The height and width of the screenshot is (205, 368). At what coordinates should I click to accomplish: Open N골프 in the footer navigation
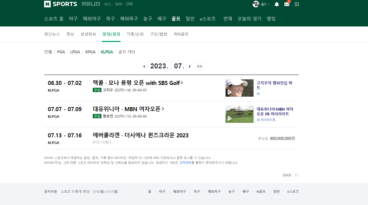point(261,192)
